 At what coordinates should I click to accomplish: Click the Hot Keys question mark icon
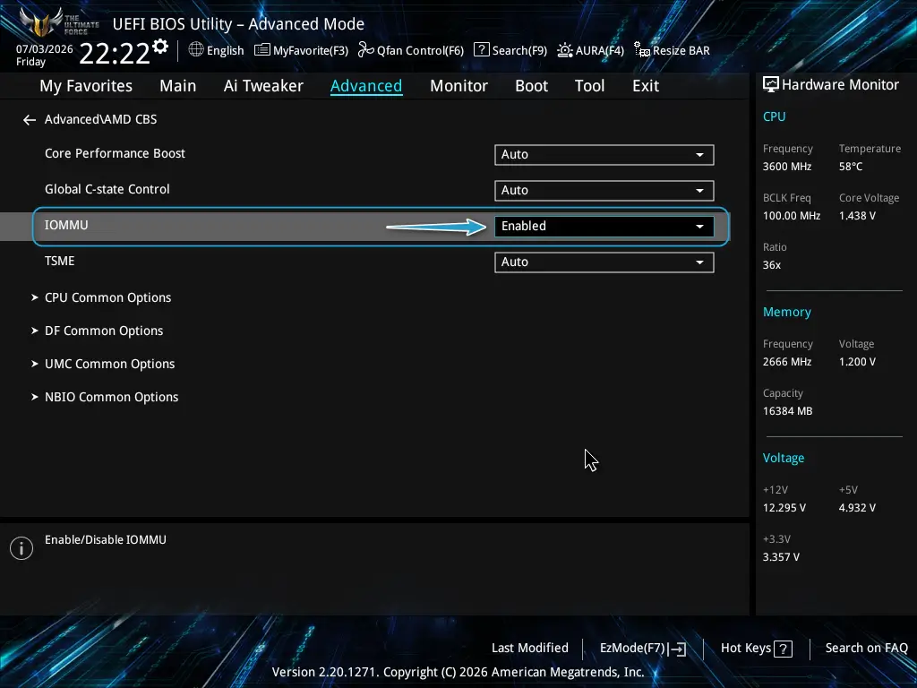(783, 649)
